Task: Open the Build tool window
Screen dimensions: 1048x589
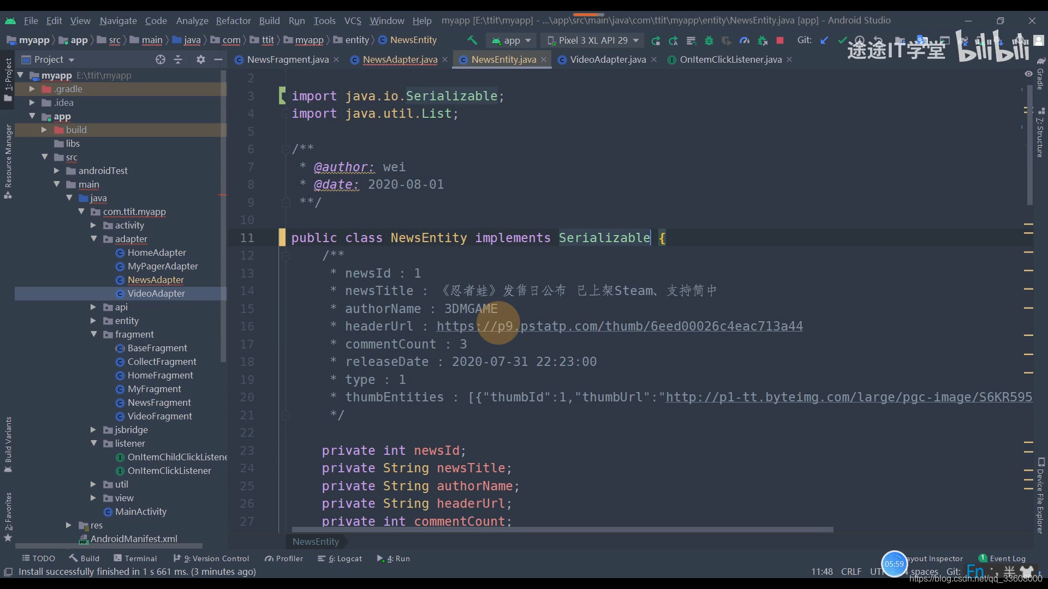Action: (84, 558)
